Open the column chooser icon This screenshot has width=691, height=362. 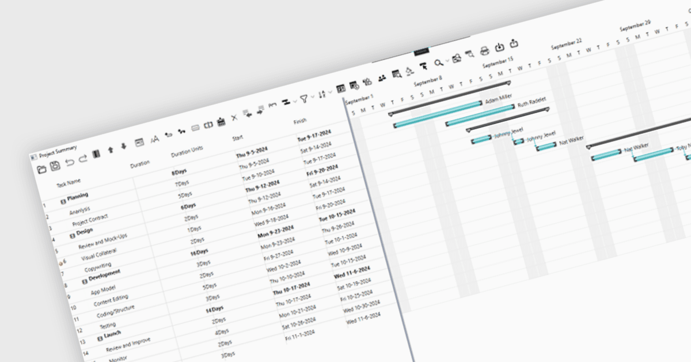click(x=96, y=154)
